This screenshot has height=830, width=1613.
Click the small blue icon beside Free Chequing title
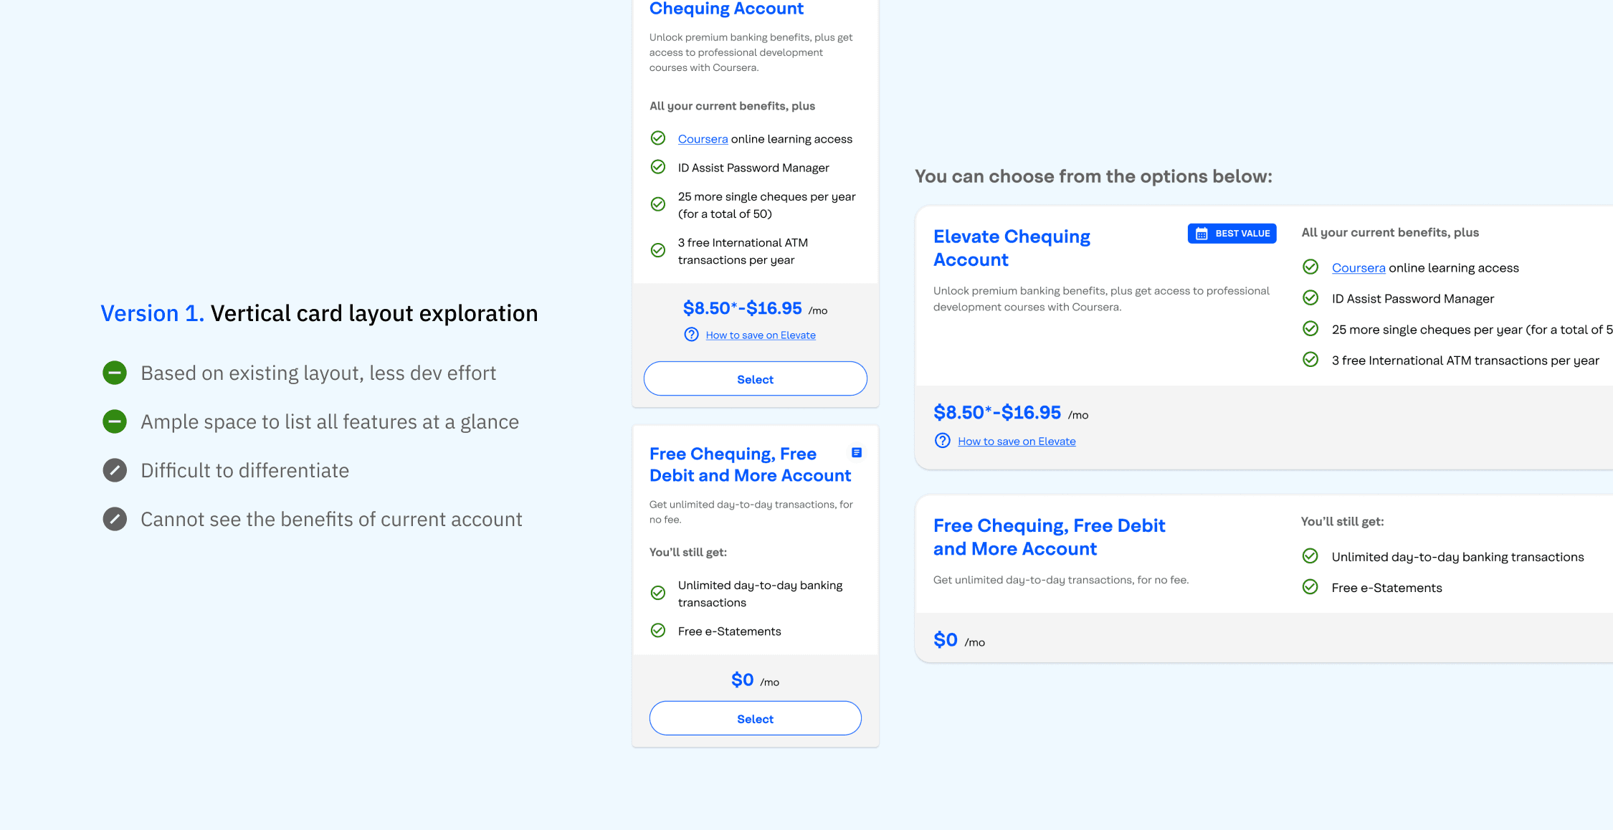coord(856,453)
